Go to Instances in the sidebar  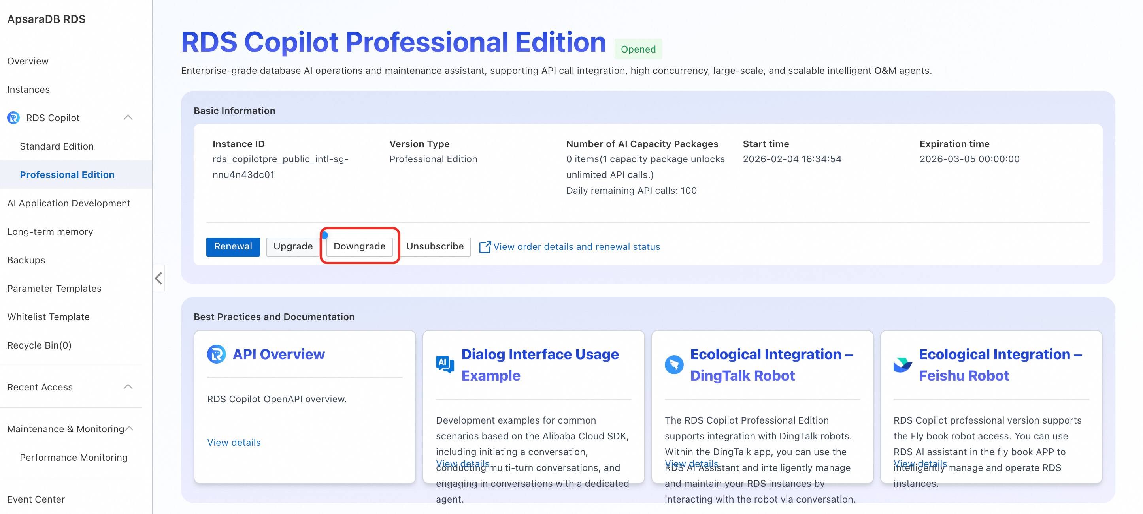tap(28, 90)
